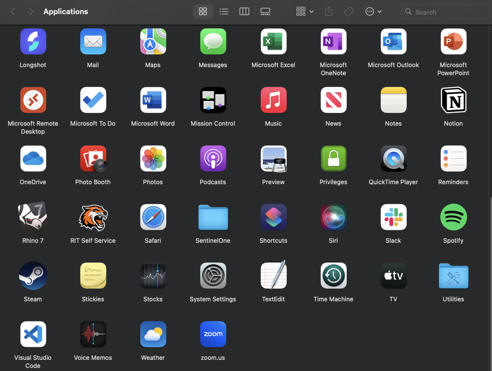This screenshot has height=371, width=492.
Task: Select the RIT Self Service icon
Action: pos(93,217)
